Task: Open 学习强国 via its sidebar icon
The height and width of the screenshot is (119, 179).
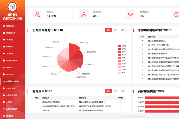Action: 4,40
